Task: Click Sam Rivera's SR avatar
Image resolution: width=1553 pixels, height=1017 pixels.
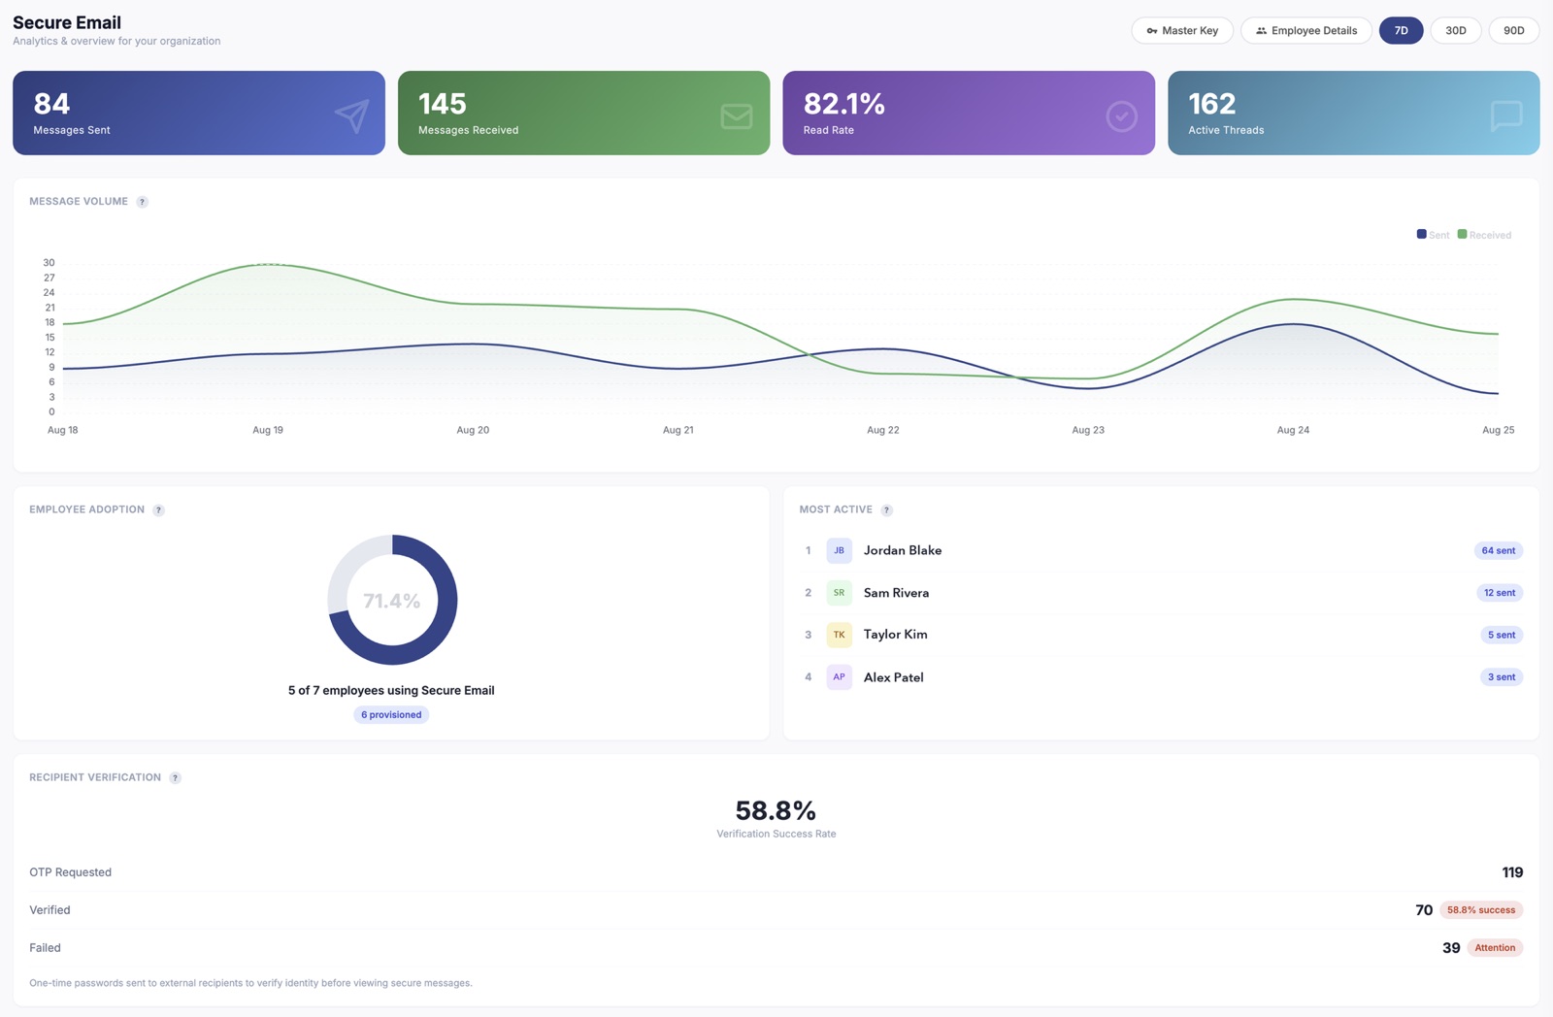Action: [x=840, y=593]
